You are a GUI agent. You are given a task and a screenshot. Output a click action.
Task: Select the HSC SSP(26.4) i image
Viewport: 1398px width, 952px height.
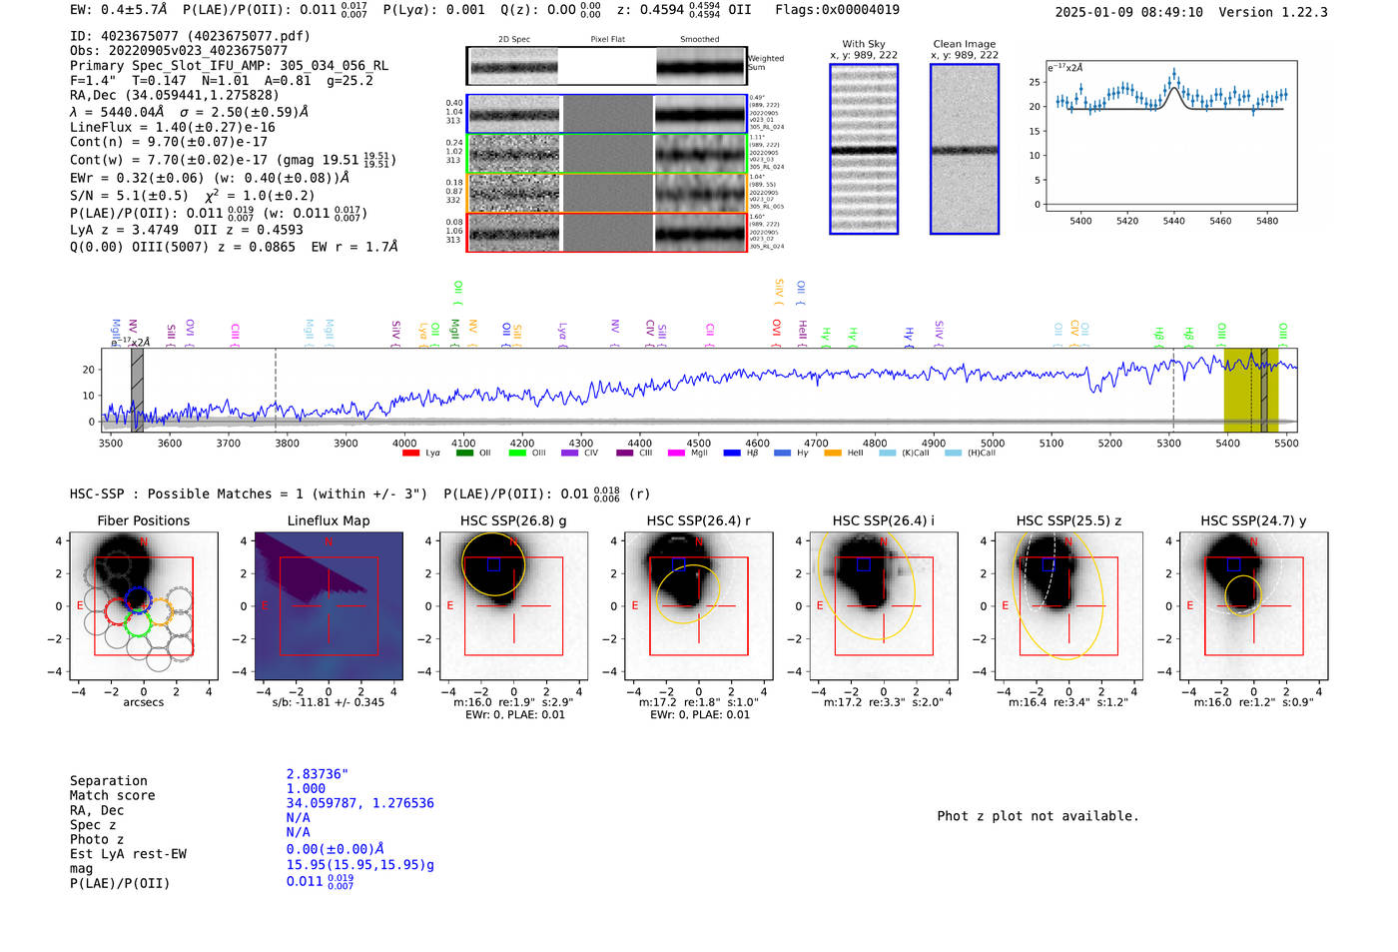coord(884,606)
